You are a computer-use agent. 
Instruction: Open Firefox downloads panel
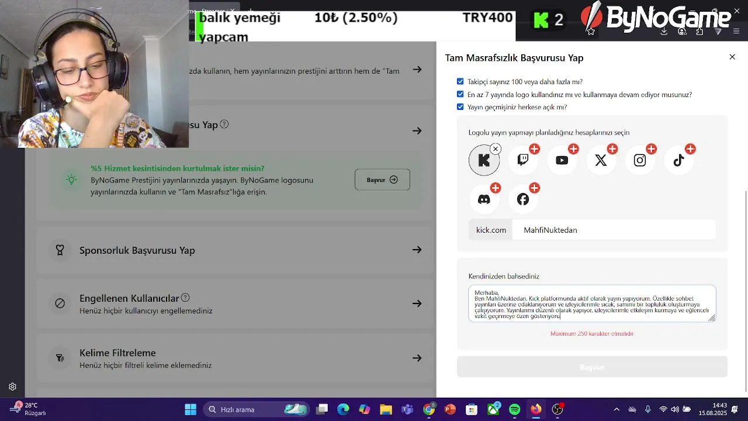pyautogui.click(x=664, y=31)
